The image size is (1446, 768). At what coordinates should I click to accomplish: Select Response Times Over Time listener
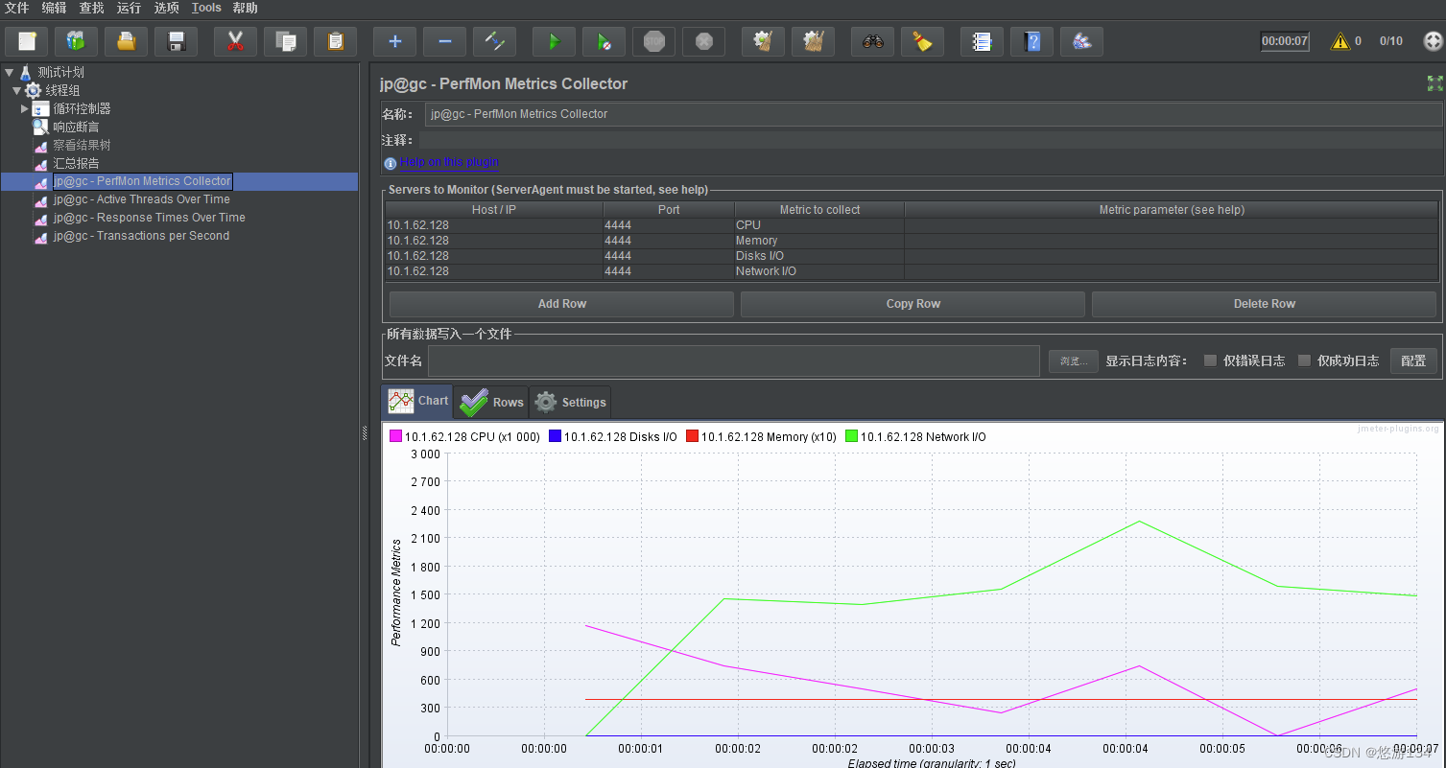click(x=149, y=218)
